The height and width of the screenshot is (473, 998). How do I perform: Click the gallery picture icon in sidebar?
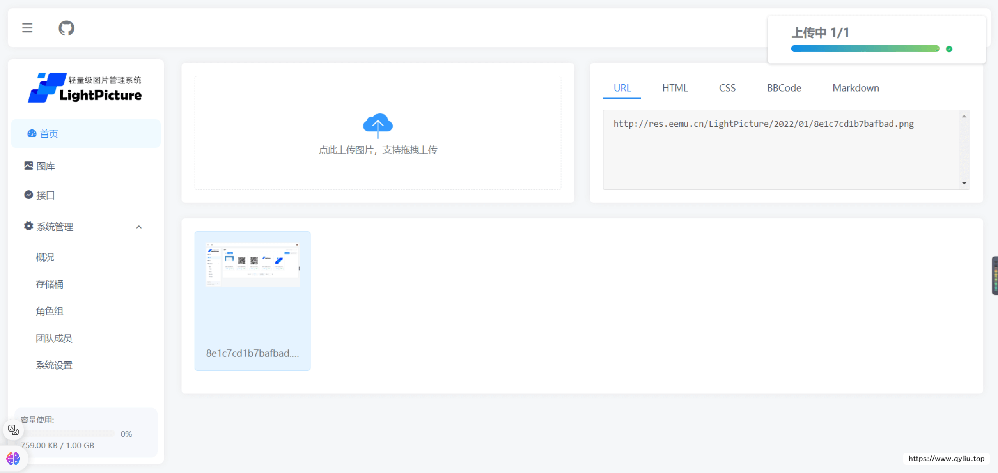coord(28,166)
